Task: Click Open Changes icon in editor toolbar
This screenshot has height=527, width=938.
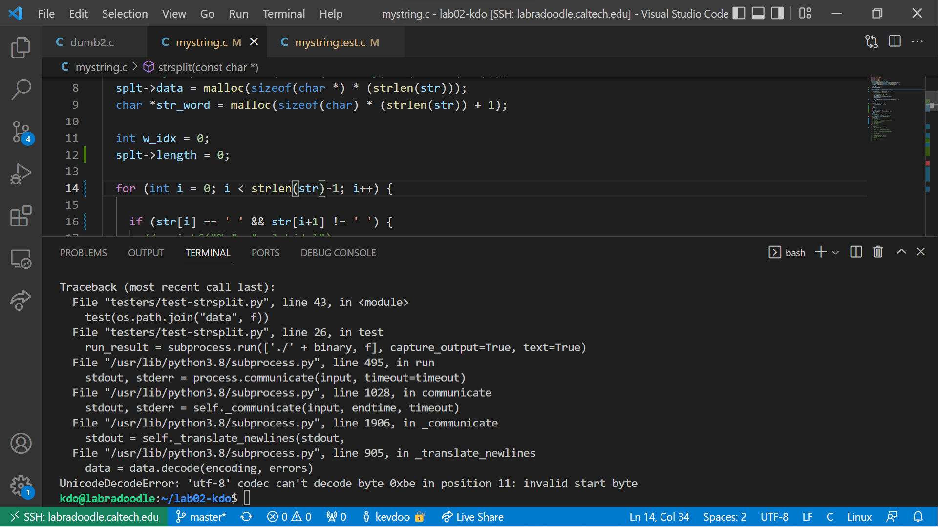Action: coord(872,42)
